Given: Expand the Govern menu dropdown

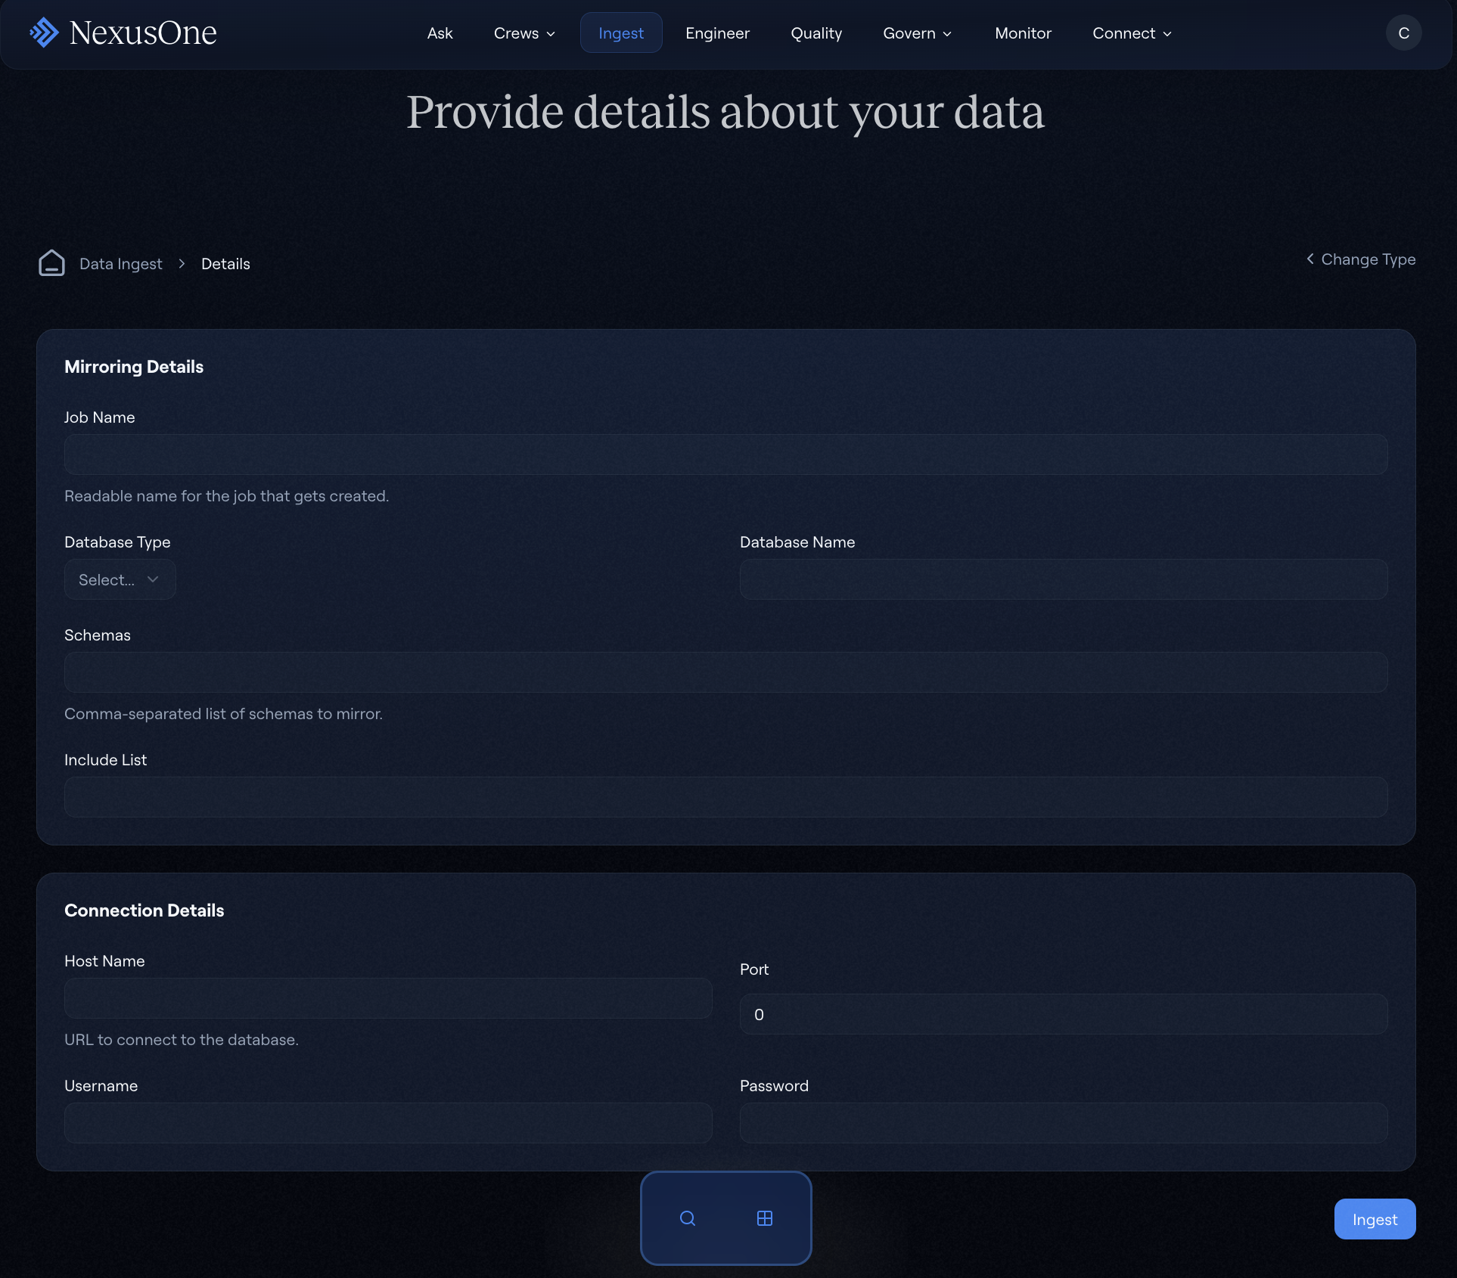Looking at the screenshot, I should coord(918,33).
